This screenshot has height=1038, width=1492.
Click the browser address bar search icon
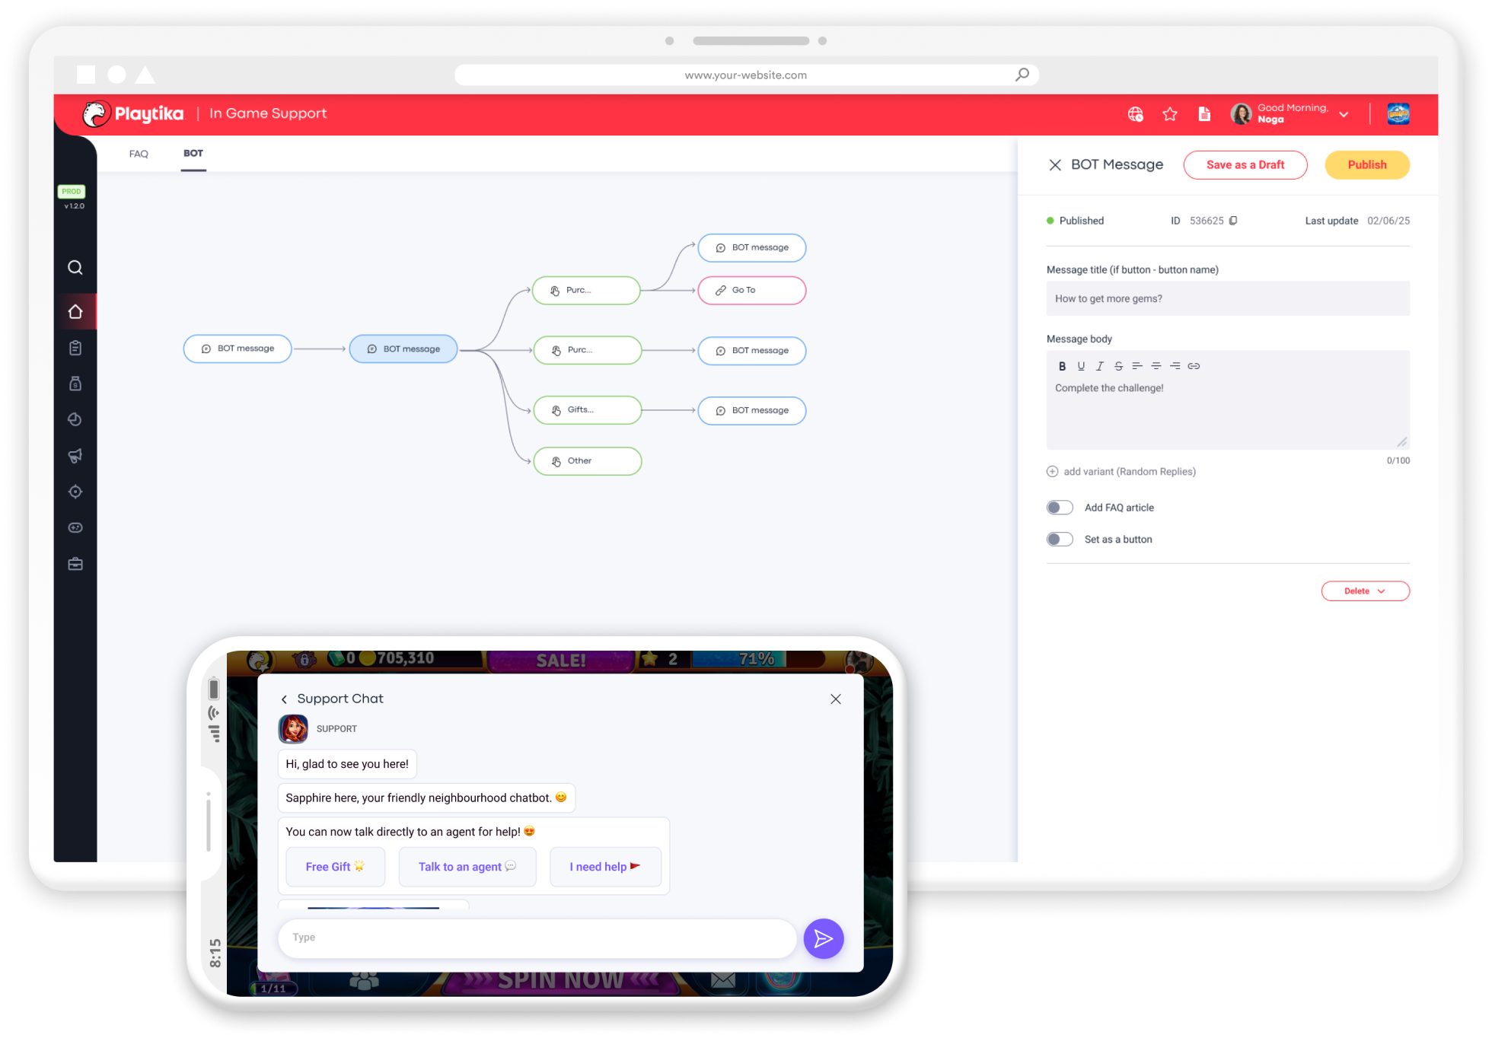tap(1022, 75)
